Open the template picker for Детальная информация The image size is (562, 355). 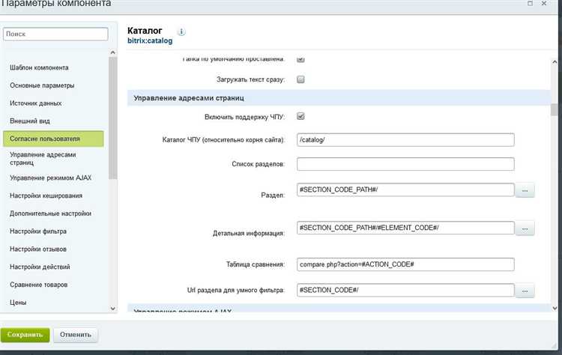pyautogui.click(x=525, y=228)
